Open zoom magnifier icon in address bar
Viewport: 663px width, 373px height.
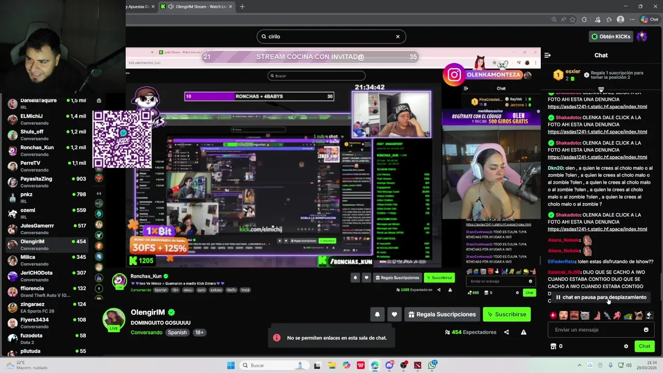coord(554,20)
